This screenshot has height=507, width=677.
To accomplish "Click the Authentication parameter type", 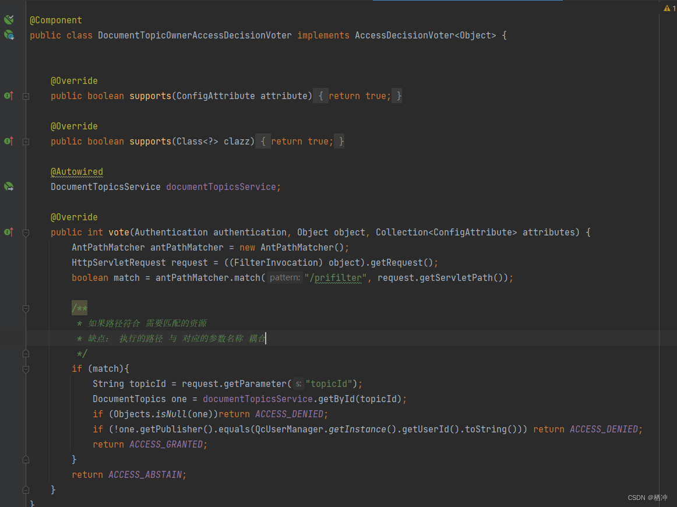I will point(171,232).
